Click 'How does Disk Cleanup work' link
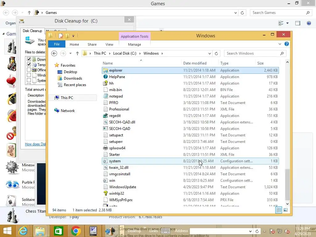The image size is (316, 237). [35, 144]
